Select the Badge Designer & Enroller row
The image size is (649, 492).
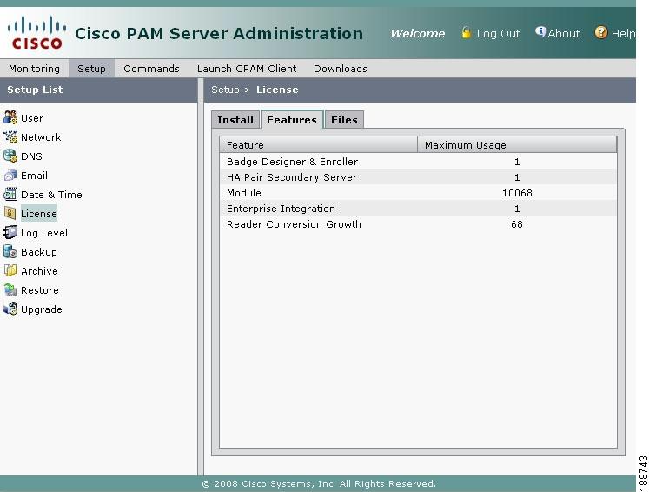pos(418,162)
